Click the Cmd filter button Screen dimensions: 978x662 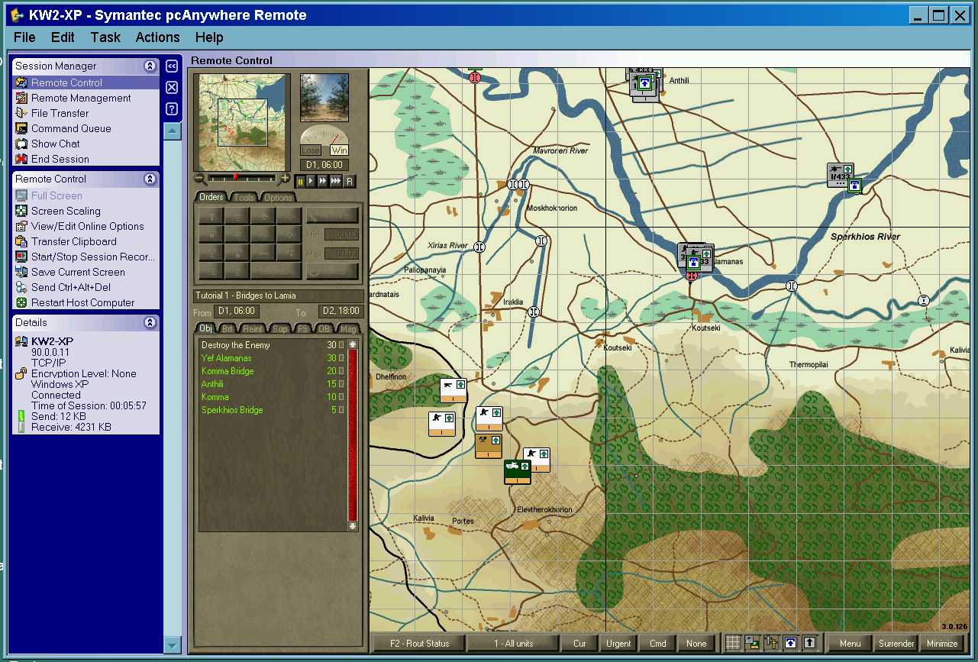tap(657, 643)
